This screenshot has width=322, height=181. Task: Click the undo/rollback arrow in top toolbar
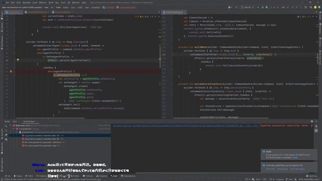305,7
